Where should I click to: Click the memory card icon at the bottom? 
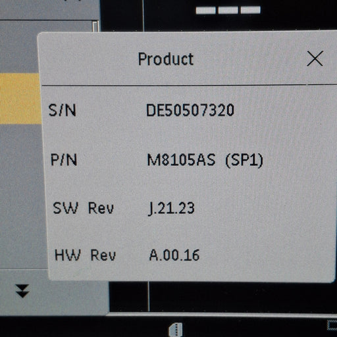(x=176, y=330)
